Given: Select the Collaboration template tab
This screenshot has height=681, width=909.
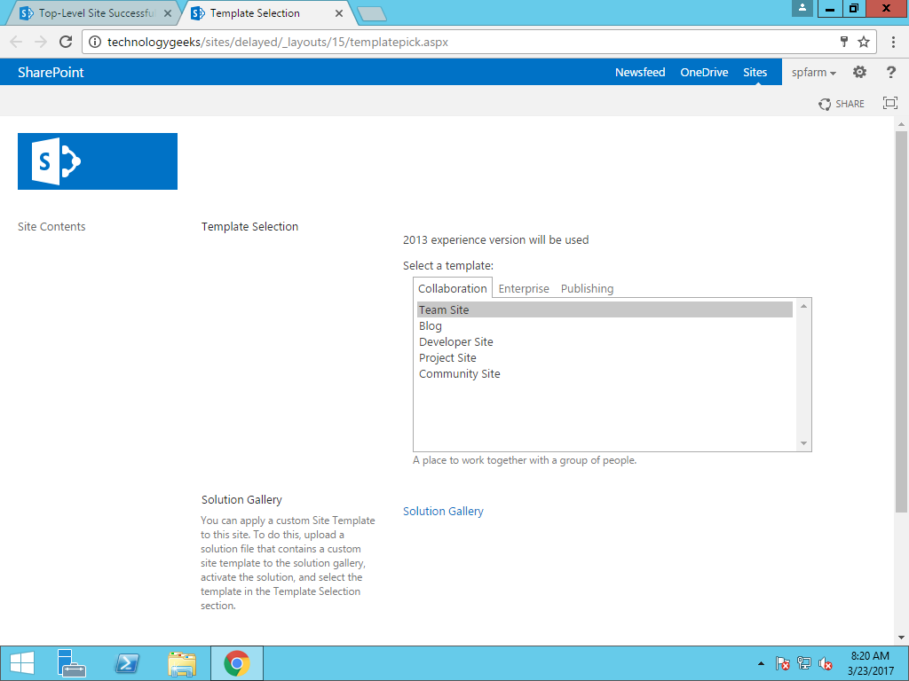Looking at the screenshot, I should pyautogui.click(x=452, y=288).
